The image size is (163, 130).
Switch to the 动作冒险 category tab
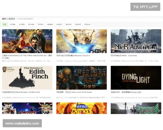click(x=22, y=24)
